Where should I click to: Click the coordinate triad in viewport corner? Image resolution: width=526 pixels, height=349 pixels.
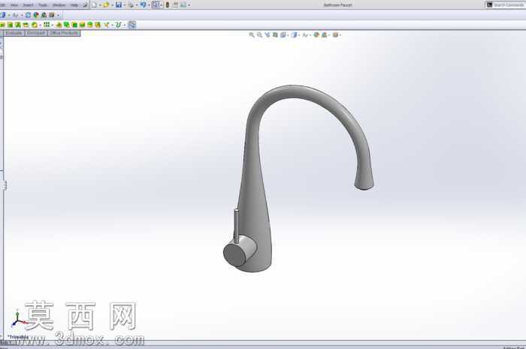coord(19,319)
